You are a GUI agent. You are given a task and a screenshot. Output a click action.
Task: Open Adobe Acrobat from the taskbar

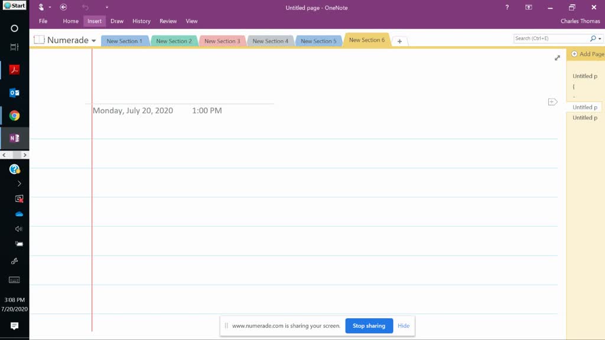click(x=15, y=70)
